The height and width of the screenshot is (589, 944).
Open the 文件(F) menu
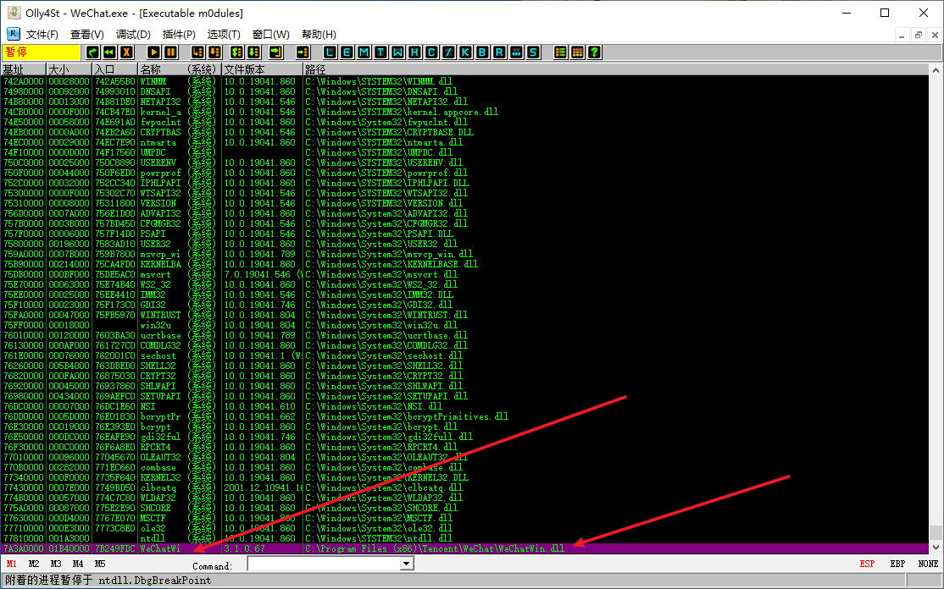coord(42,34)
